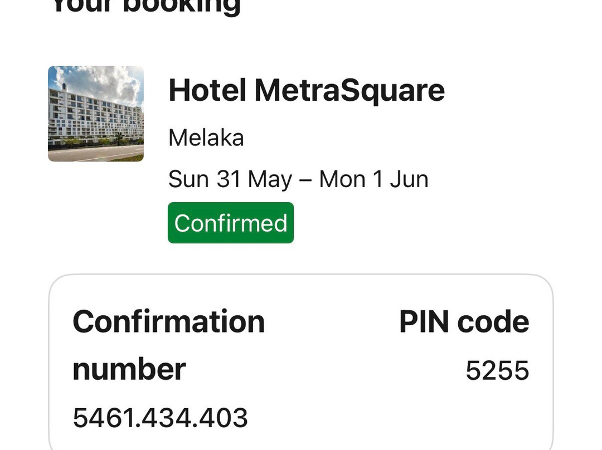Tap the word number under Confirmation

[129, 370]
